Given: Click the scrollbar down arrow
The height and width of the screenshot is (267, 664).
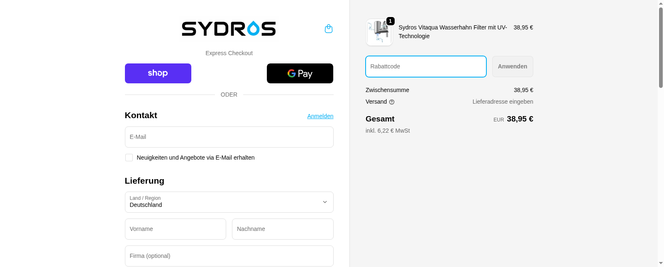Looking at the screenshot, I should tap(661, 263).
